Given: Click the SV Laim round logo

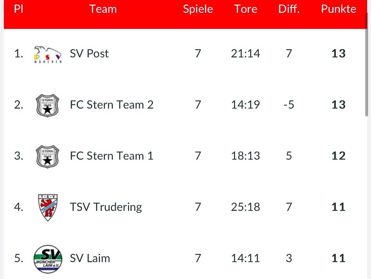Looking at the screenshot, I should point(48,259).
